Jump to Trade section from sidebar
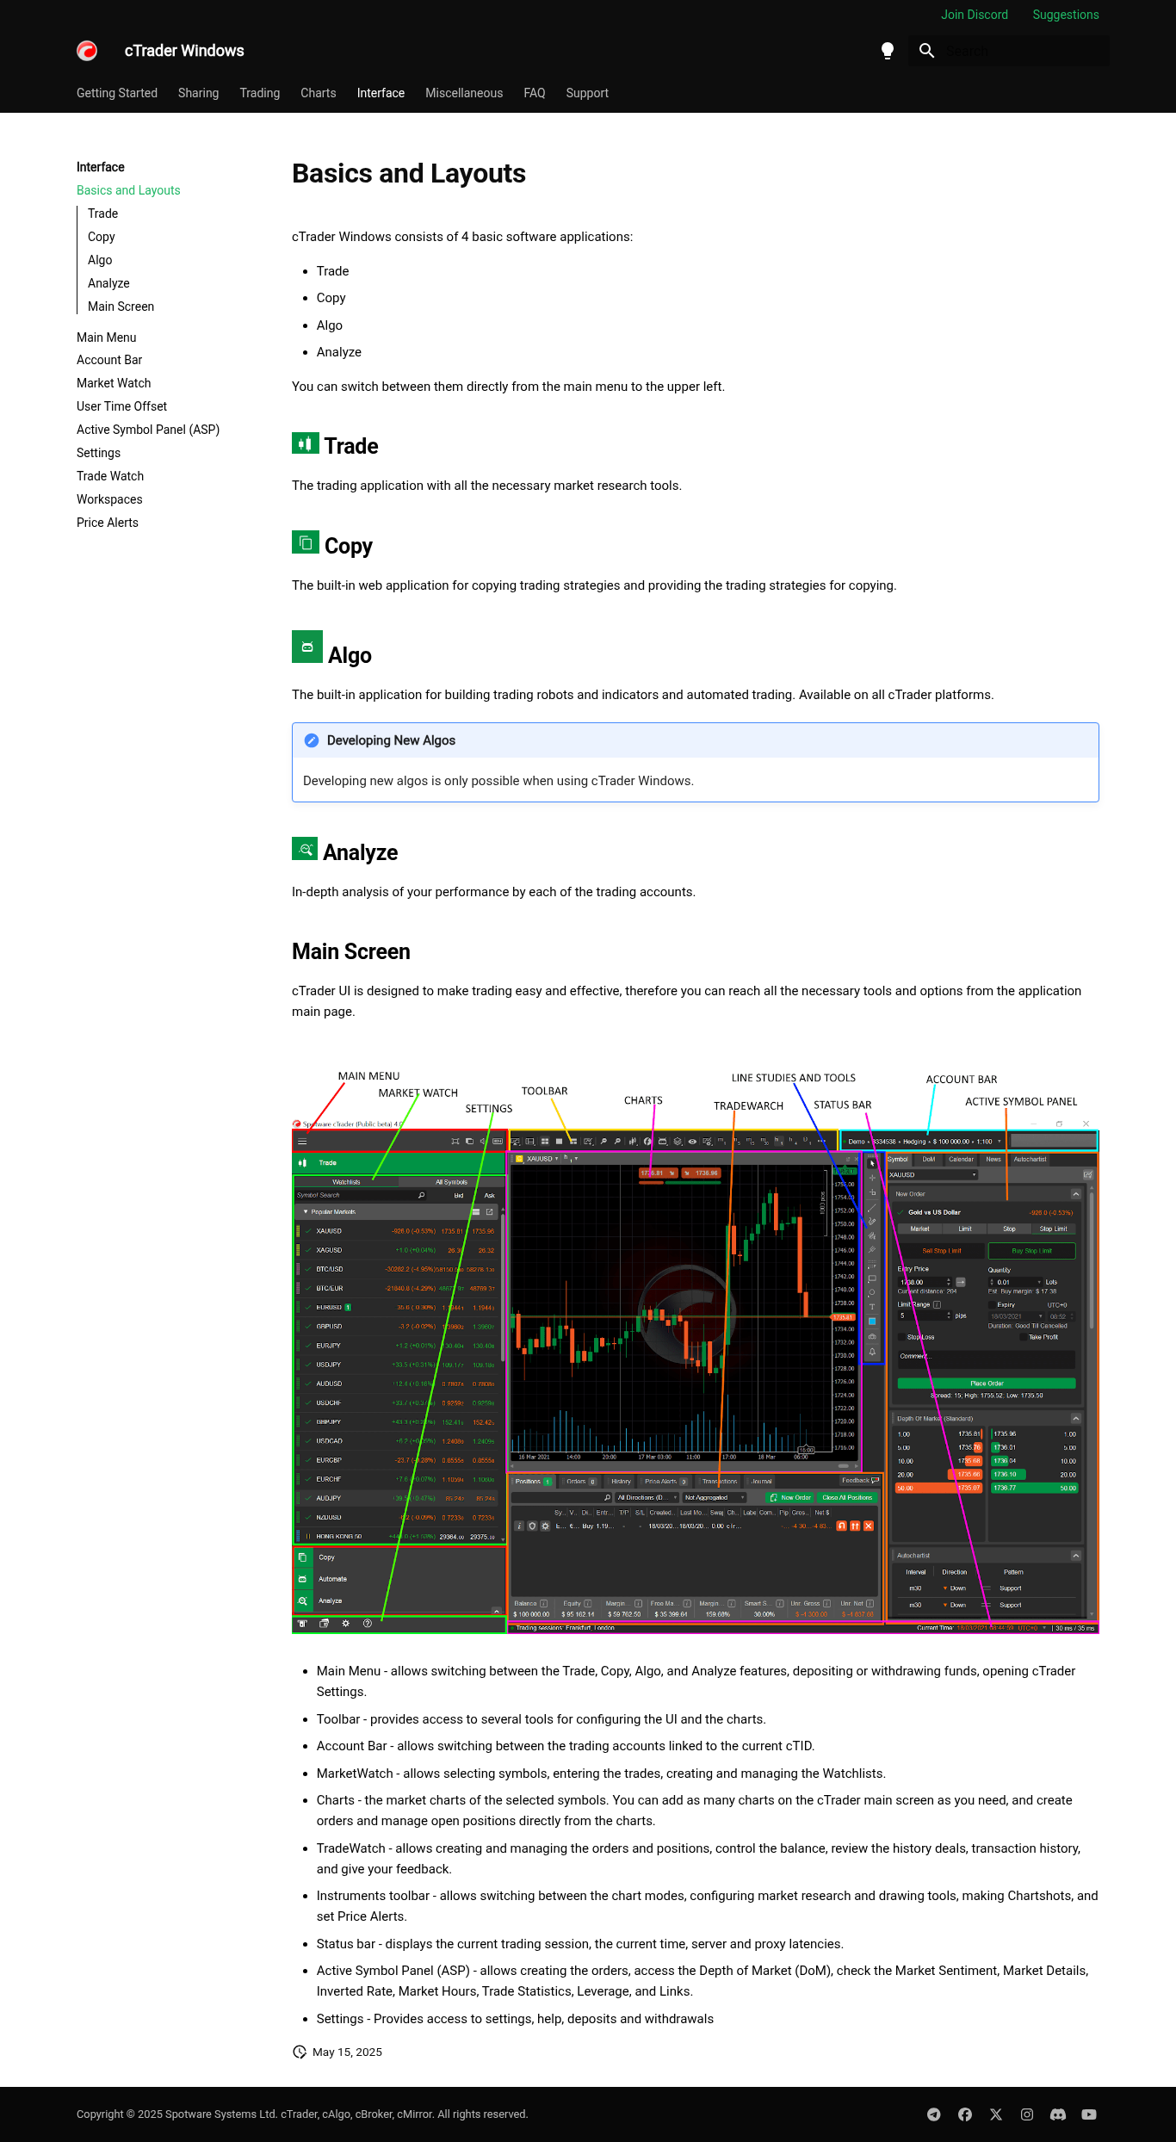The width and height of the screenshot is (1176, 2142). (x=102, y=214)
